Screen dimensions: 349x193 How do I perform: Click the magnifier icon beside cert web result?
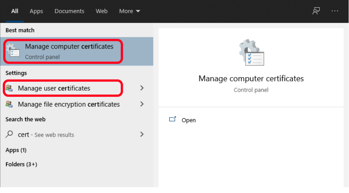tap(10, 134)
